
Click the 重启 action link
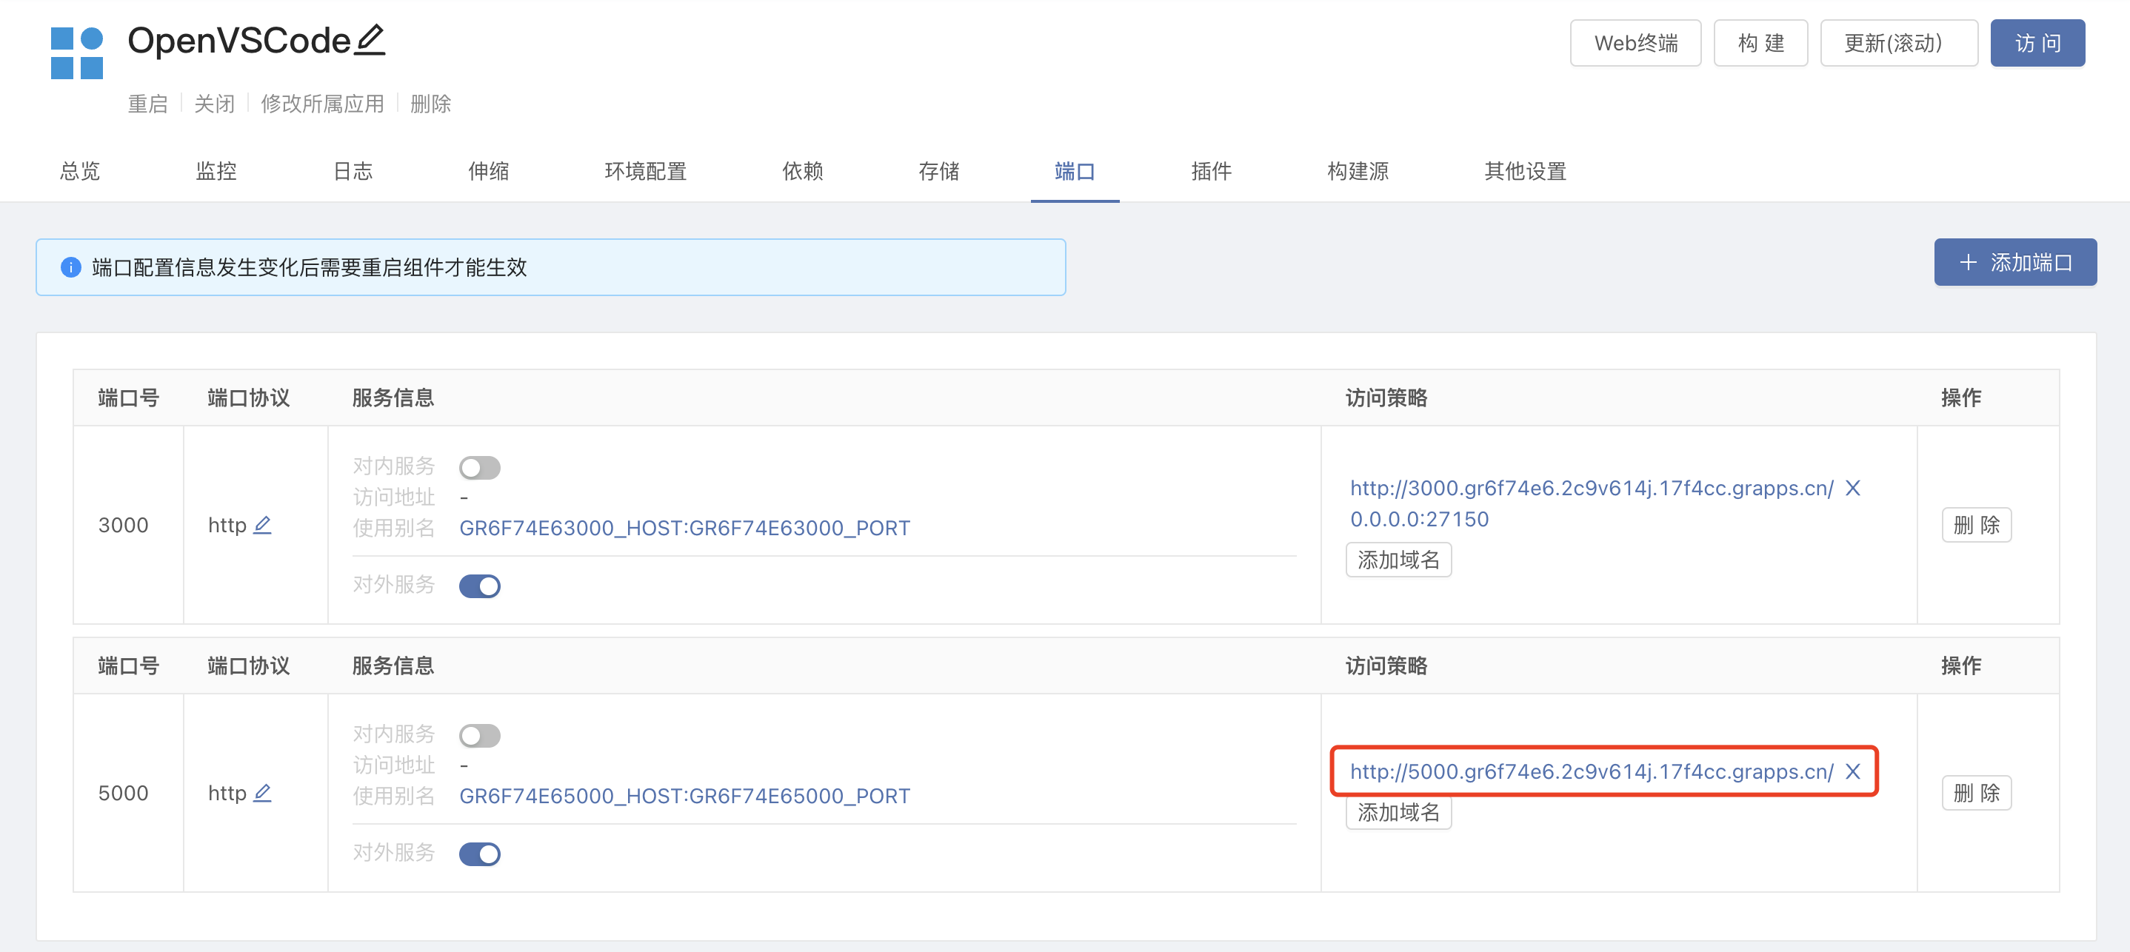(x=148, y=104)
